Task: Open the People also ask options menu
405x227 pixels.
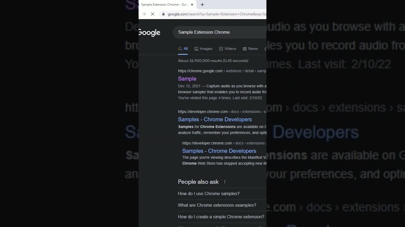Action: coord(225,182)
